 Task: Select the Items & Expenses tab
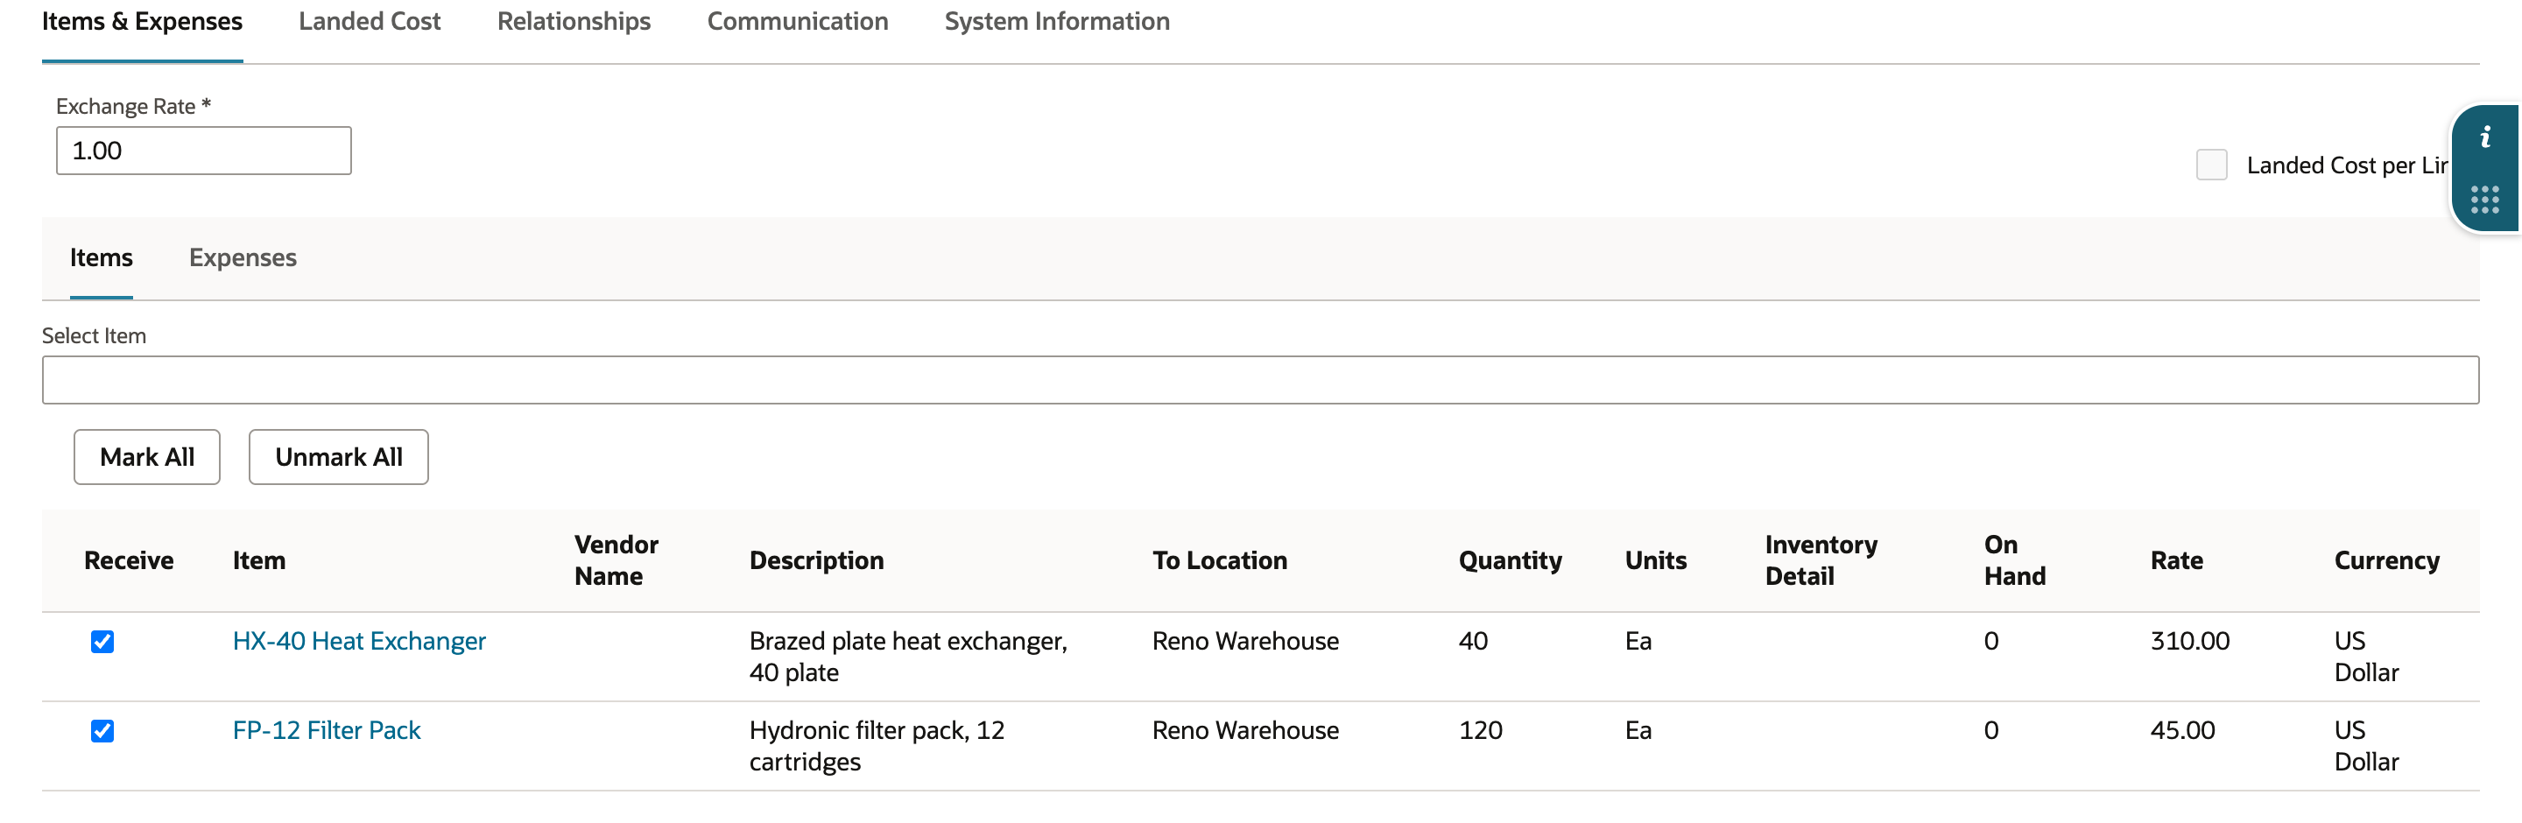pyautogui.click(x=142, y=22)
